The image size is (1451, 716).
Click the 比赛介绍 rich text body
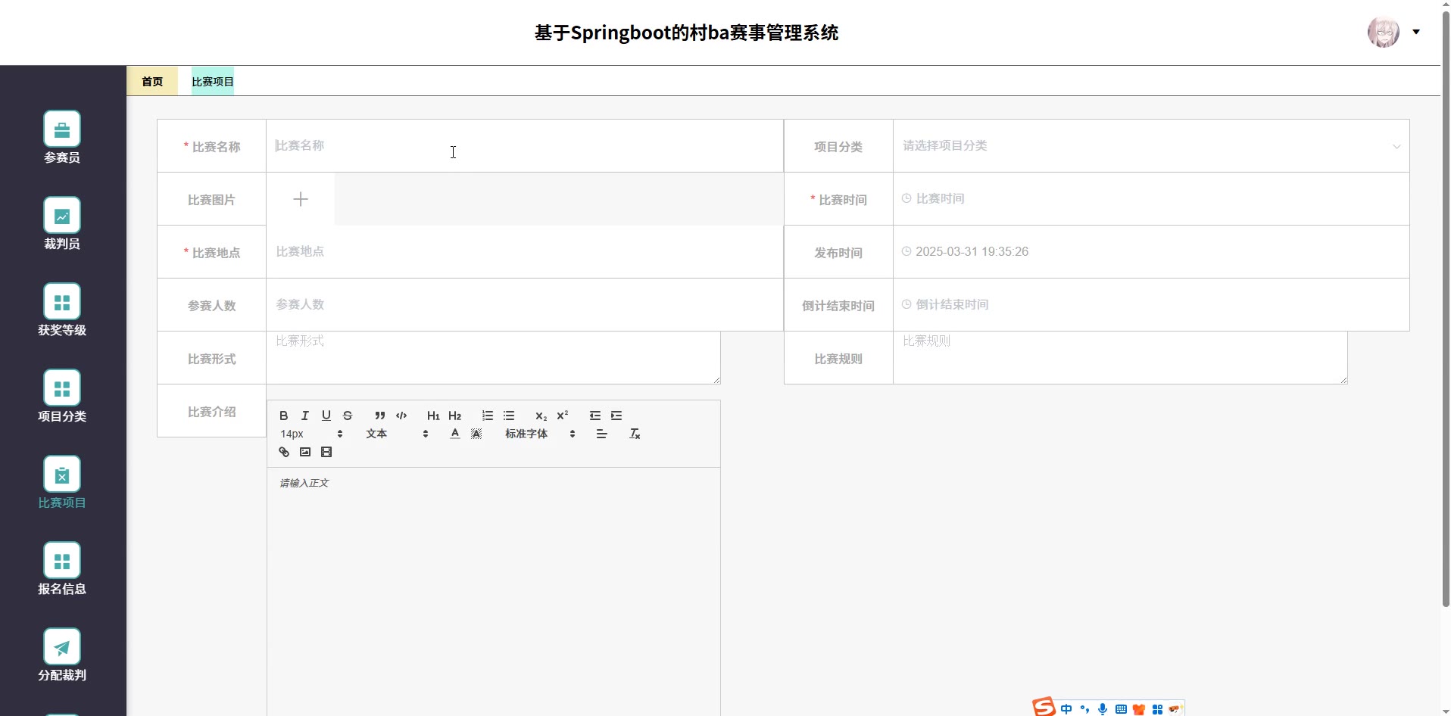[x=494, y=592]
